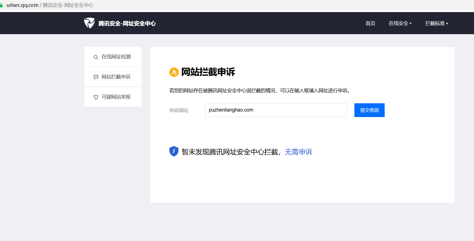Focus the 申诉网址 input field
The image size is (474, 241).
pos(276,110)
